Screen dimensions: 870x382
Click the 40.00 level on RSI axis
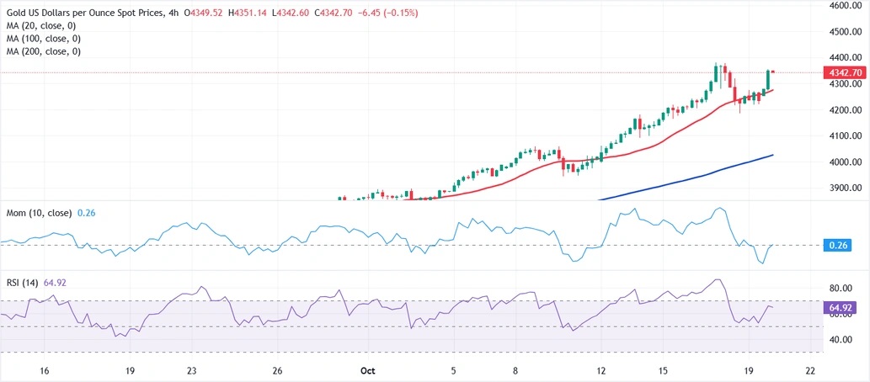click(x=841, y=340)
